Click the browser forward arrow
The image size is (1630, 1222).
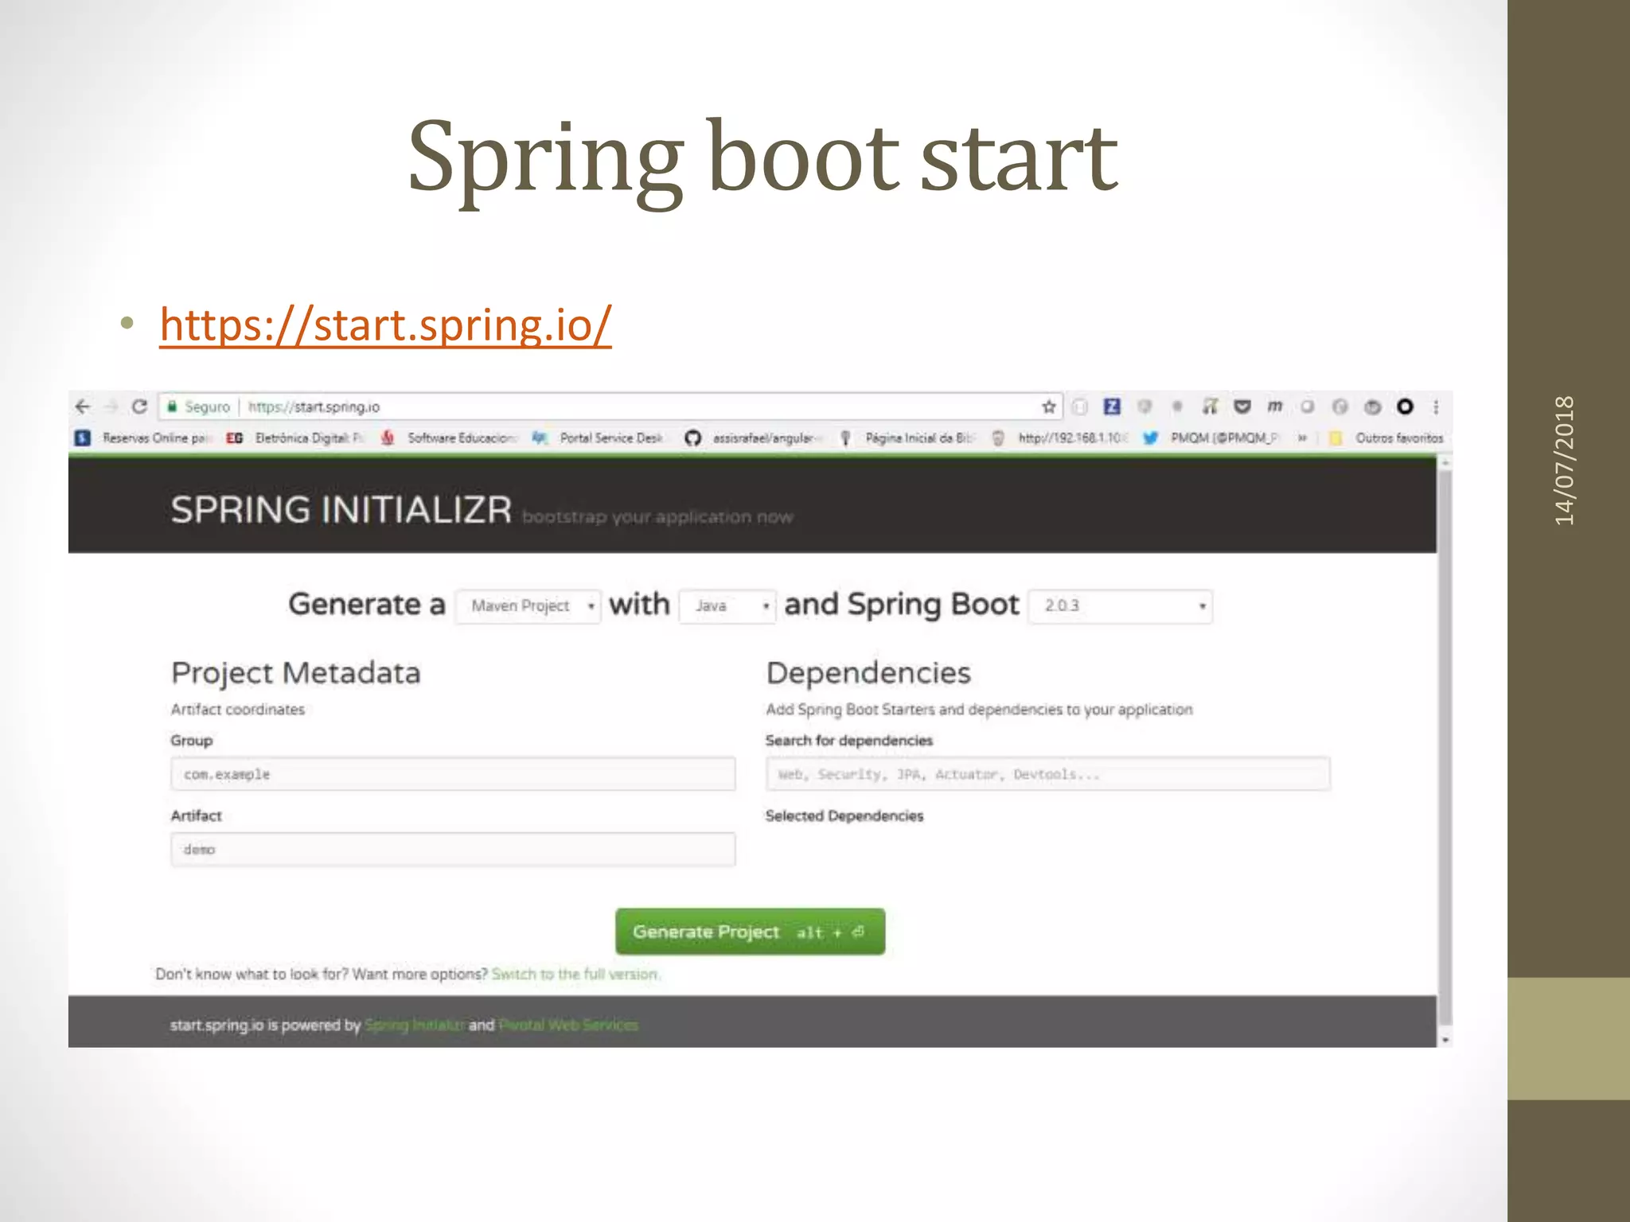[x=111, y=407]
